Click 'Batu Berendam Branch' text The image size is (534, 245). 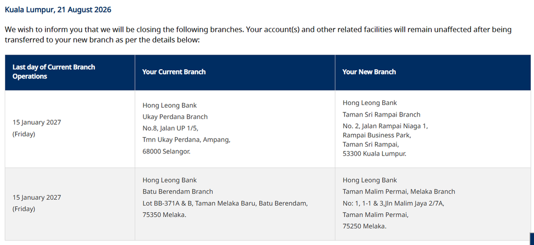pyautogui.click(x=178, y=191)
